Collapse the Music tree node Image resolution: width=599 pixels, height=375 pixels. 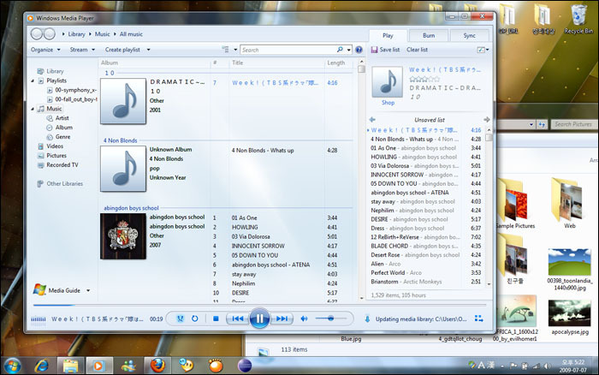click(33, 109)
